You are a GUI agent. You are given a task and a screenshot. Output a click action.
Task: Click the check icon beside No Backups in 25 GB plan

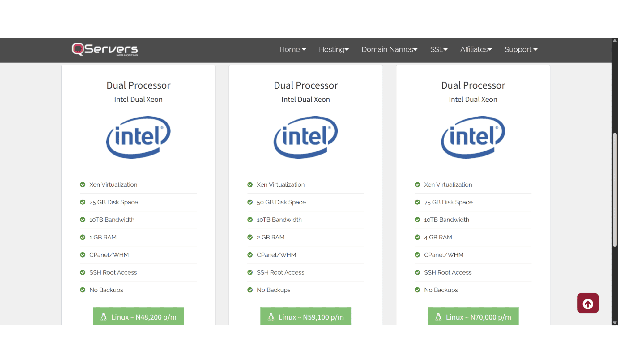[83, 290]
